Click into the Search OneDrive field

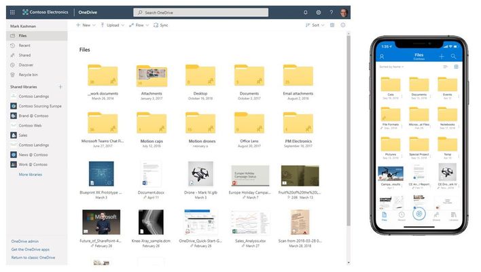pos(200,12)
